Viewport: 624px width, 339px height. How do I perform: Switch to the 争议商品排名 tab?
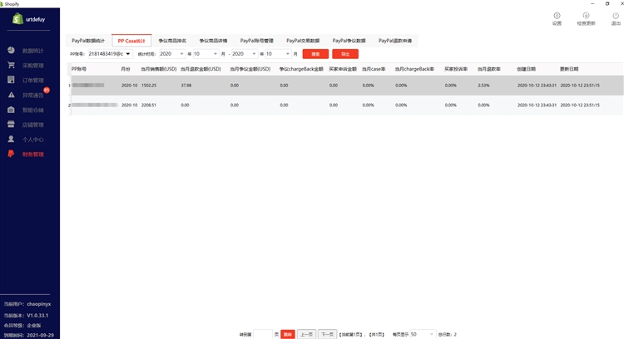pyautogui.click(x=172, y=41)
